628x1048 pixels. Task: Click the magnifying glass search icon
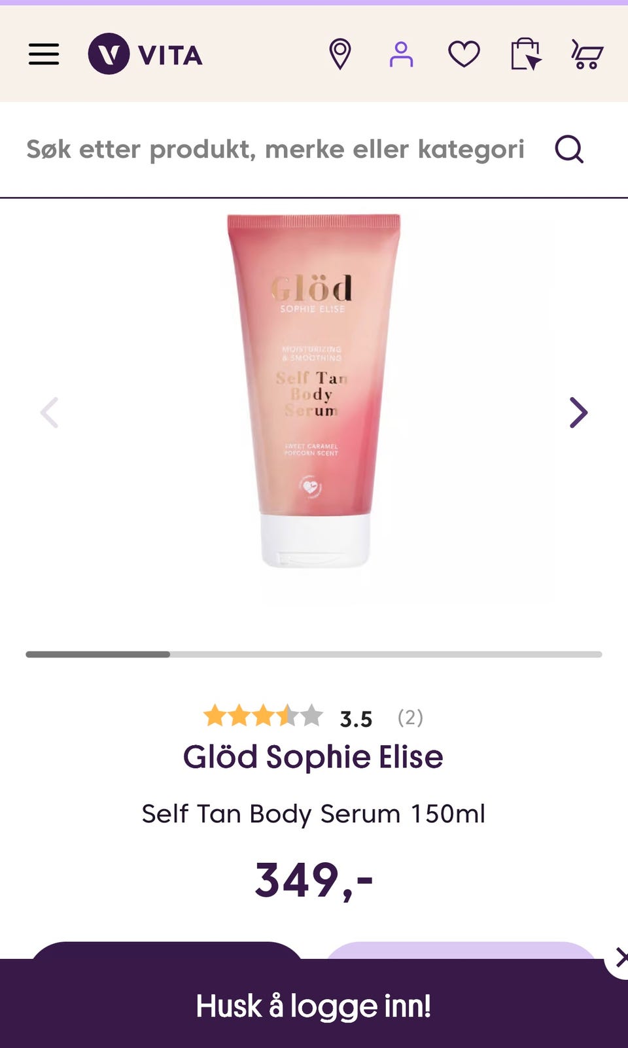[569, 149]
